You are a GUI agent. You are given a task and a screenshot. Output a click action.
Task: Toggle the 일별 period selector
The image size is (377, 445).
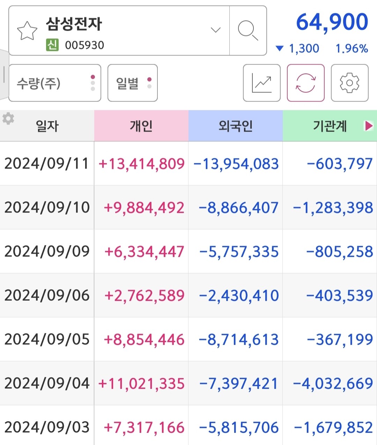(132, 83)
